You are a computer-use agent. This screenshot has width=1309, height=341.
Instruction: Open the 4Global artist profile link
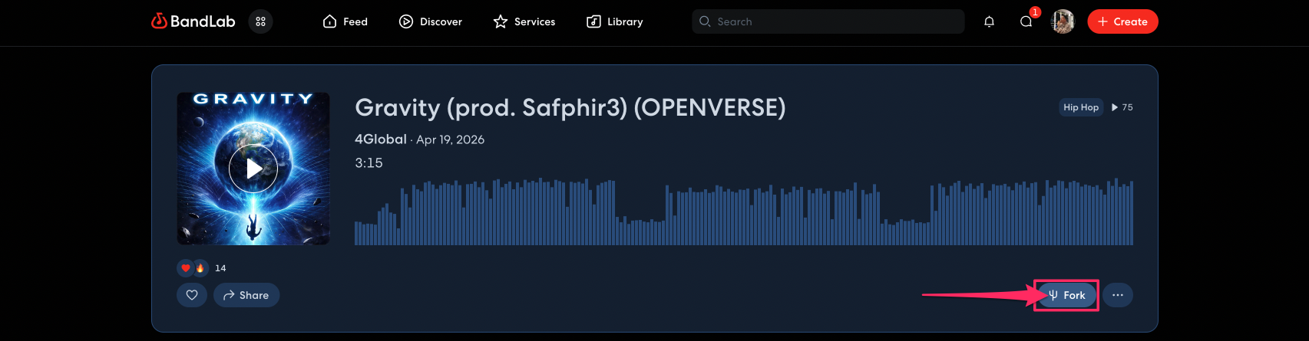tap(381, 139)
